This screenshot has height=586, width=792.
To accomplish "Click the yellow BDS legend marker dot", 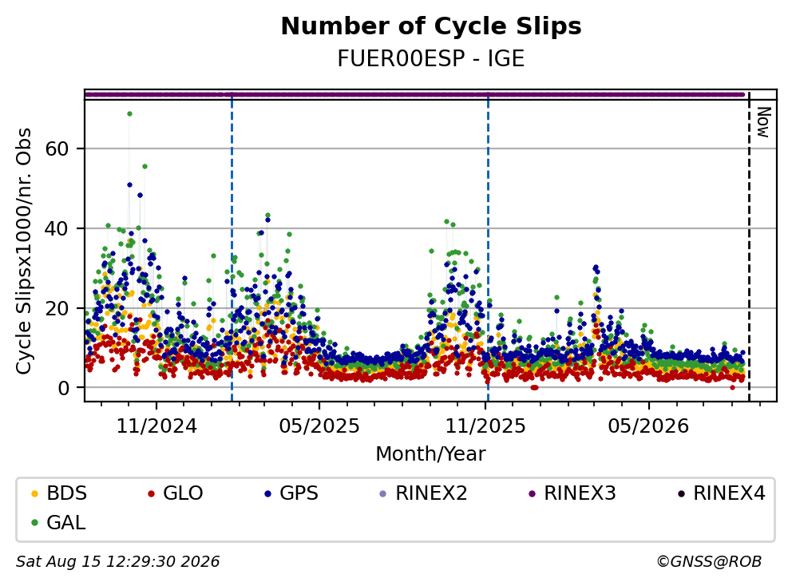I will tap(35, 493).
